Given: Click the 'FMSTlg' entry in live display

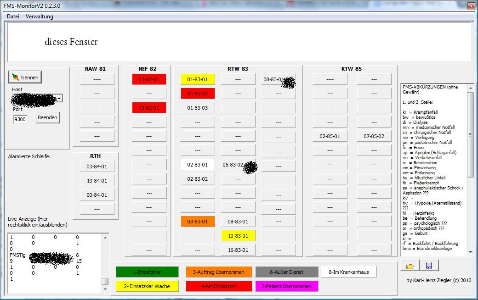Looking at the screenshot, I should click(x=17, y=255).
